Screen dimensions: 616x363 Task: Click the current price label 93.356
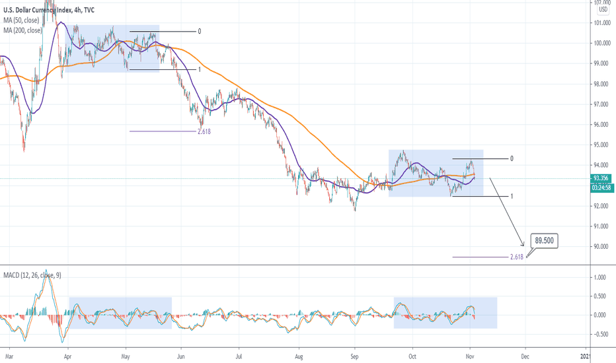[601, 178]
